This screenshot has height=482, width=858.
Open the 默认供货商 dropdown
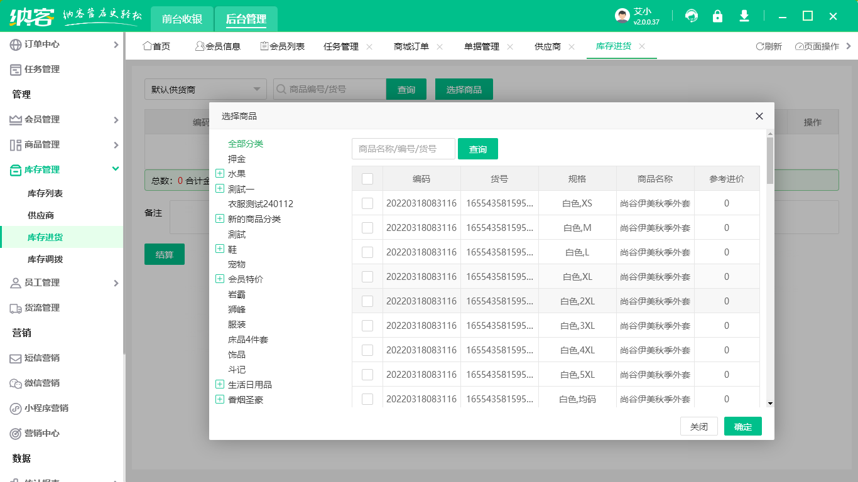point(205,89)
